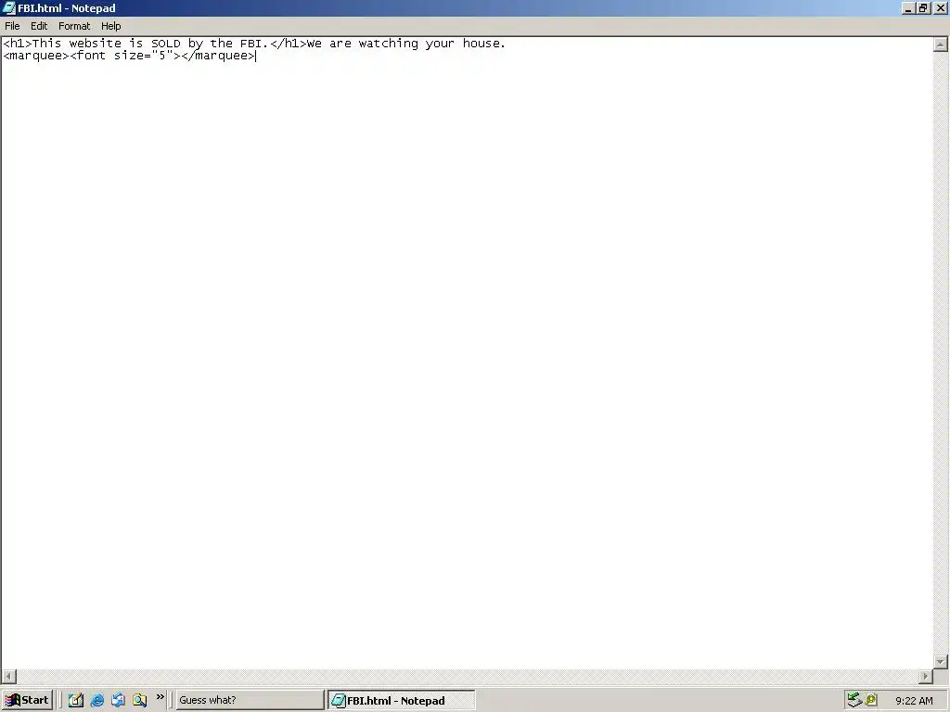950x712 pixels.
Task: Click the vertical scrollbar down arrow
Action: [x=941, y=661]
